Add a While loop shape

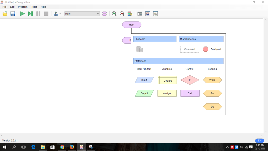[x=212, y=80]
